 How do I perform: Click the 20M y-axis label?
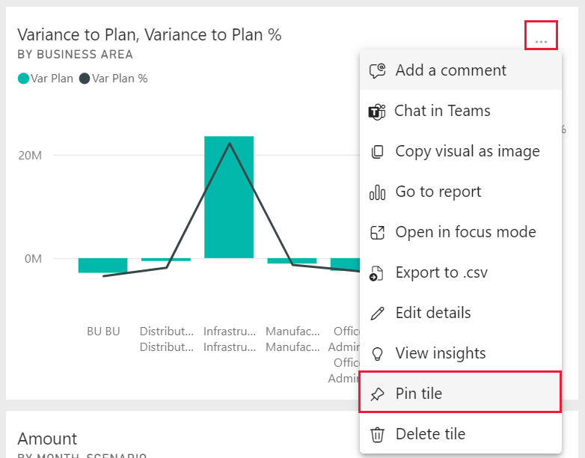[30, 155]
